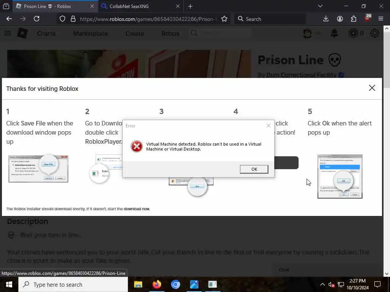Click the step 5 Ok alert thumbnail

340,176
